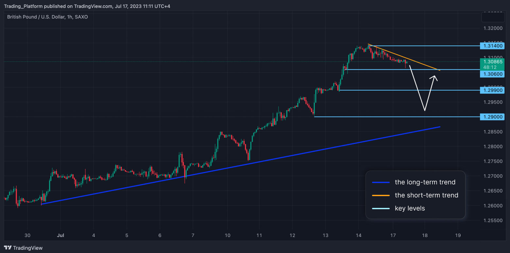Select the 1.30600 key level price tag

click(492, 74)
